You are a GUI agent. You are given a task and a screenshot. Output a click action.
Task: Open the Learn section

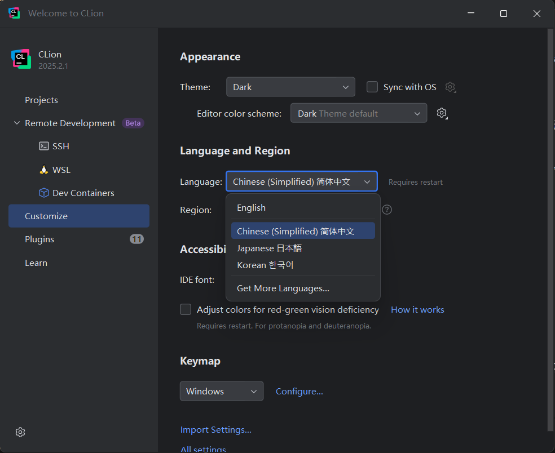[79, 263]
